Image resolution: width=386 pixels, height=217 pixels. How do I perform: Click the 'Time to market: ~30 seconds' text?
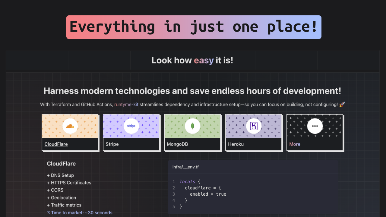click(x=82, y=212)
